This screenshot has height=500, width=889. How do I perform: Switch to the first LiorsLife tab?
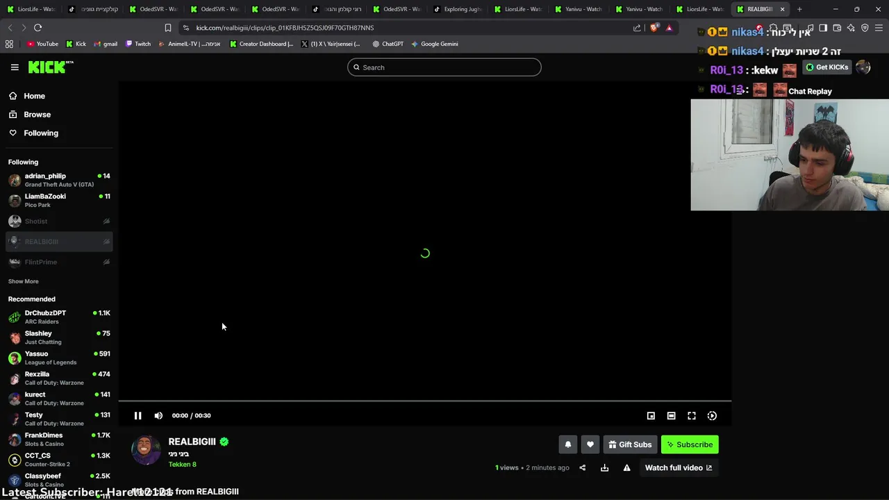click(31, 9)
